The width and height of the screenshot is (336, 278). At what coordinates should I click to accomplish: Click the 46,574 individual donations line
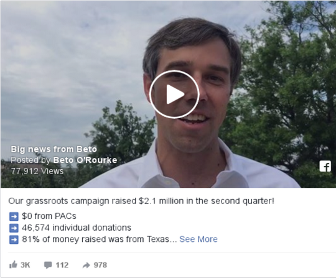(x=77, y=228)
